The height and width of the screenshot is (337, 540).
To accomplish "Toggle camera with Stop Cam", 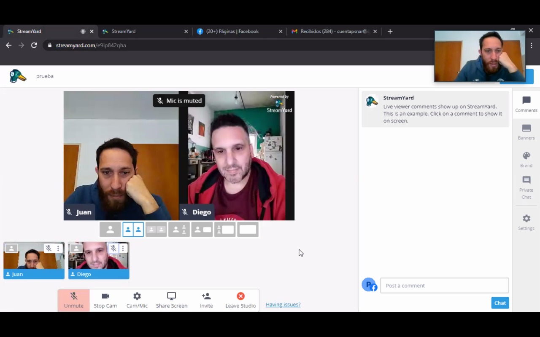I will point(105,300).
